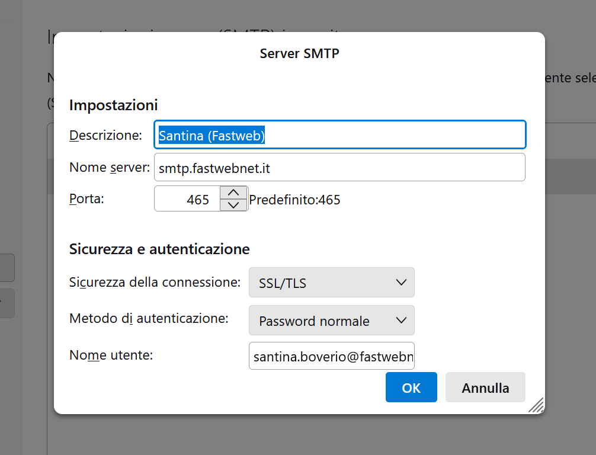The height and width of the screenshot is (455, 596).
Task: Click the Metodo di autenticazione label
Action: (x=149, y=319)
